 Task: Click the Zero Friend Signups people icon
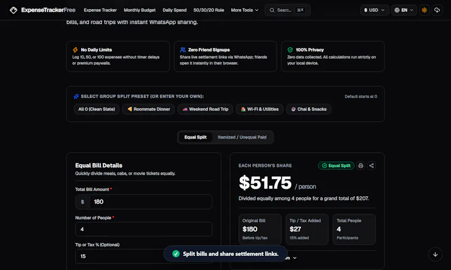pyautogui.click(x=183, y=50)
